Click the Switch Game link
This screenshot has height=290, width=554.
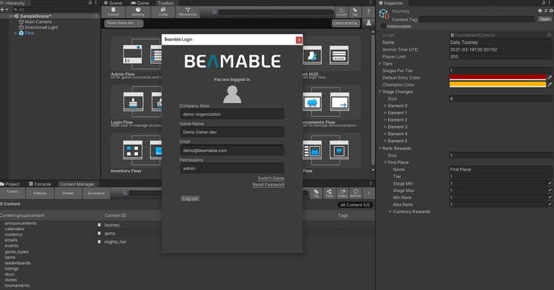coord(271,178)
